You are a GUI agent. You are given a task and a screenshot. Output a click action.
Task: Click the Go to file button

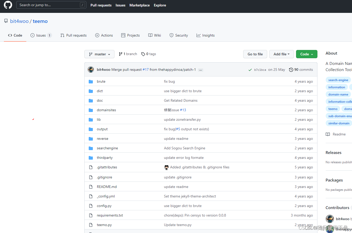[x=255, y=54]
